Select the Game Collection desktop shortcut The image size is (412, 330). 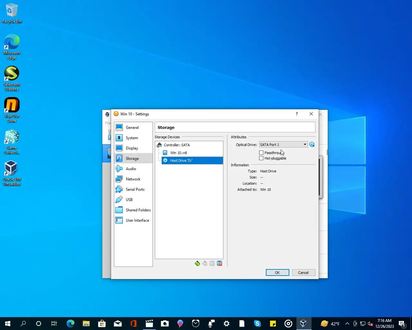tap(12, 142)
